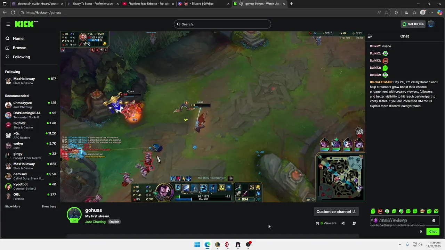Open DSPGamingREAL channel in recommended
The image size is (445, 250).
click(31, 115)
